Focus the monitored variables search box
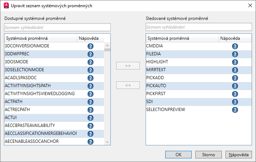Viewport: 256px width, 162px height. click(198, 27)
